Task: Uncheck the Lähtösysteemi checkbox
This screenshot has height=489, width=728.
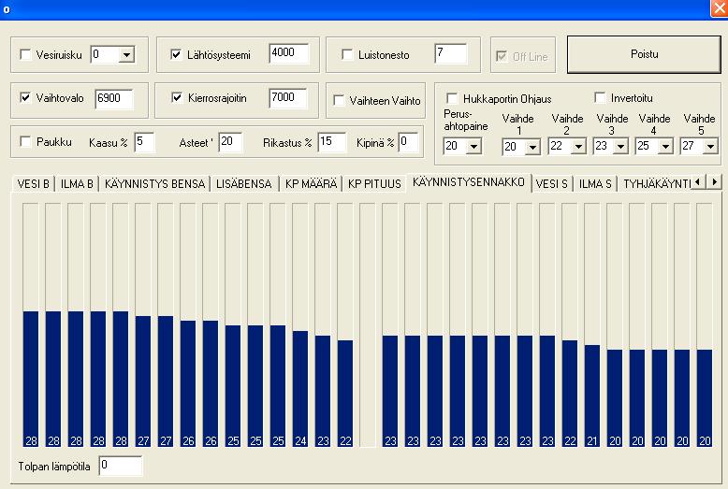Action: coord(176,55)
